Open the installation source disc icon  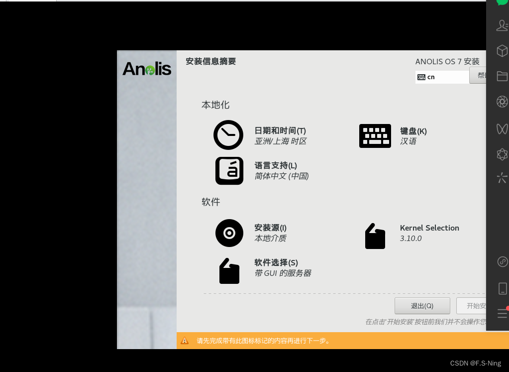229,233
